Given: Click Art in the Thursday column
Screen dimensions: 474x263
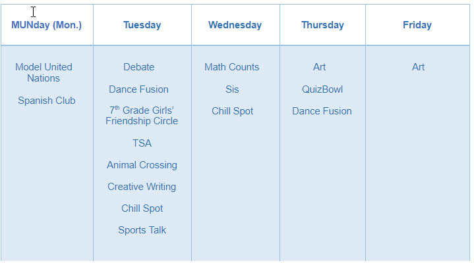Looking at the screenshot, I should [320, 67].
